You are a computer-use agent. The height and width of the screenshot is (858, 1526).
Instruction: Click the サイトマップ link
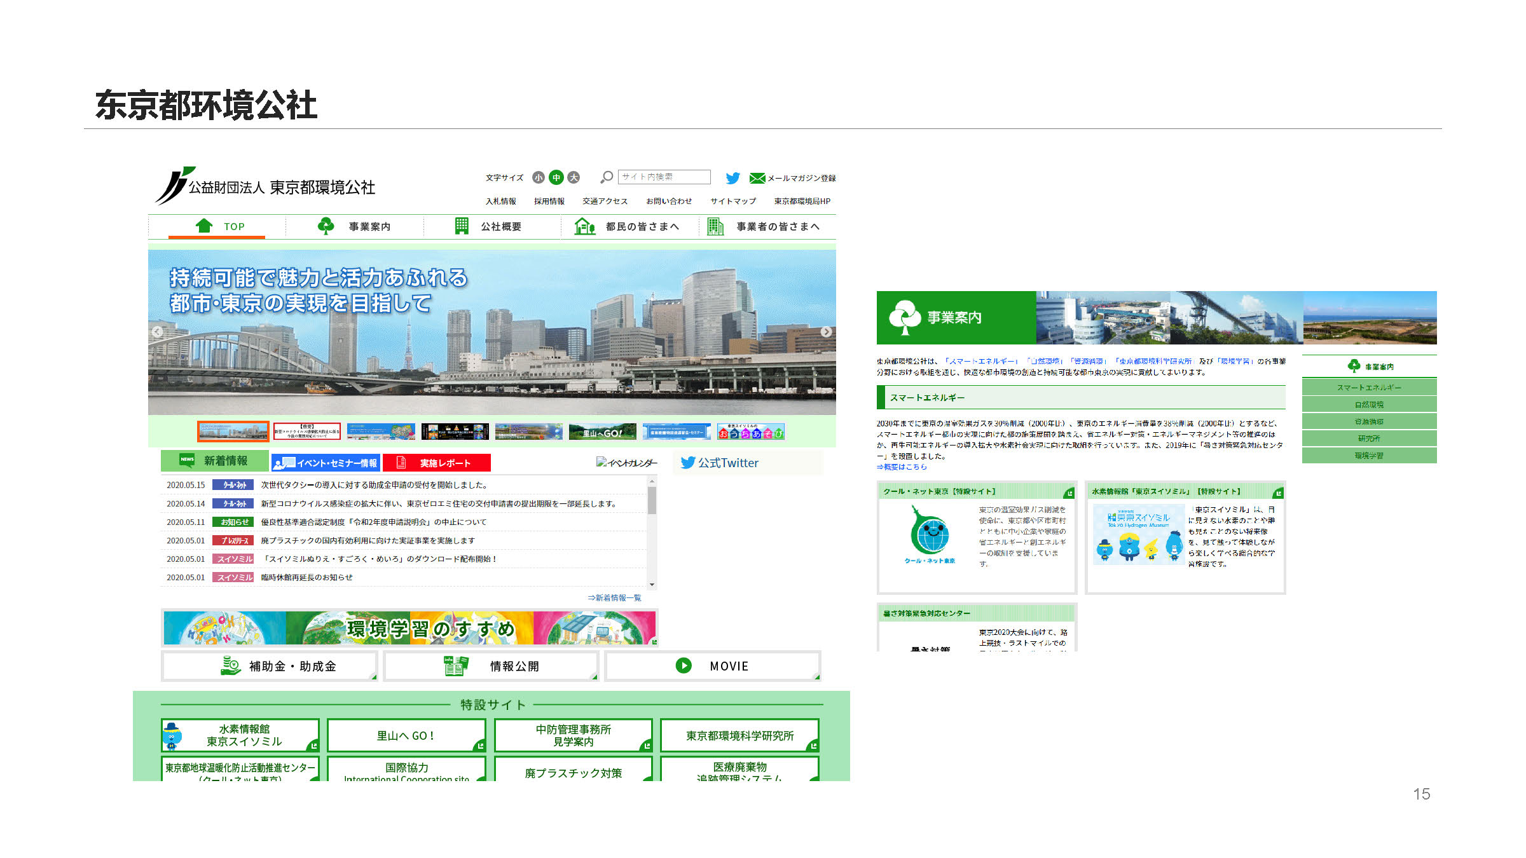click(x=732, y=201)
